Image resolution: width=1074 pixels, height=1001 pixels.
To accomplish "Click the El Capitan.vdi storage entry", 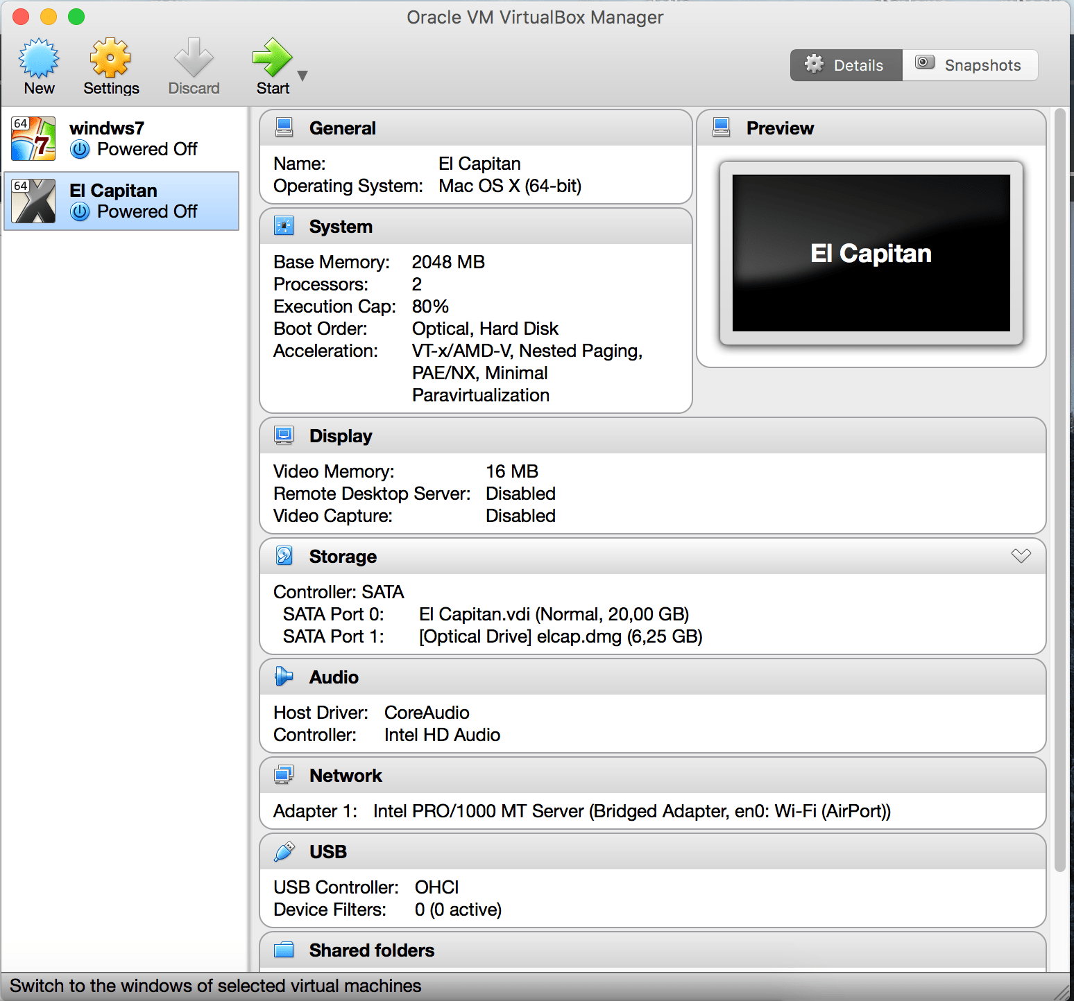I will tap(553, 614).
